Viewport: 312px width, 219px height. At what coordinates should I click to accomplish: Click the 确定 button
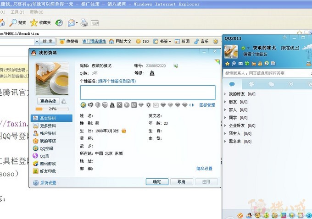coord(157,181)
